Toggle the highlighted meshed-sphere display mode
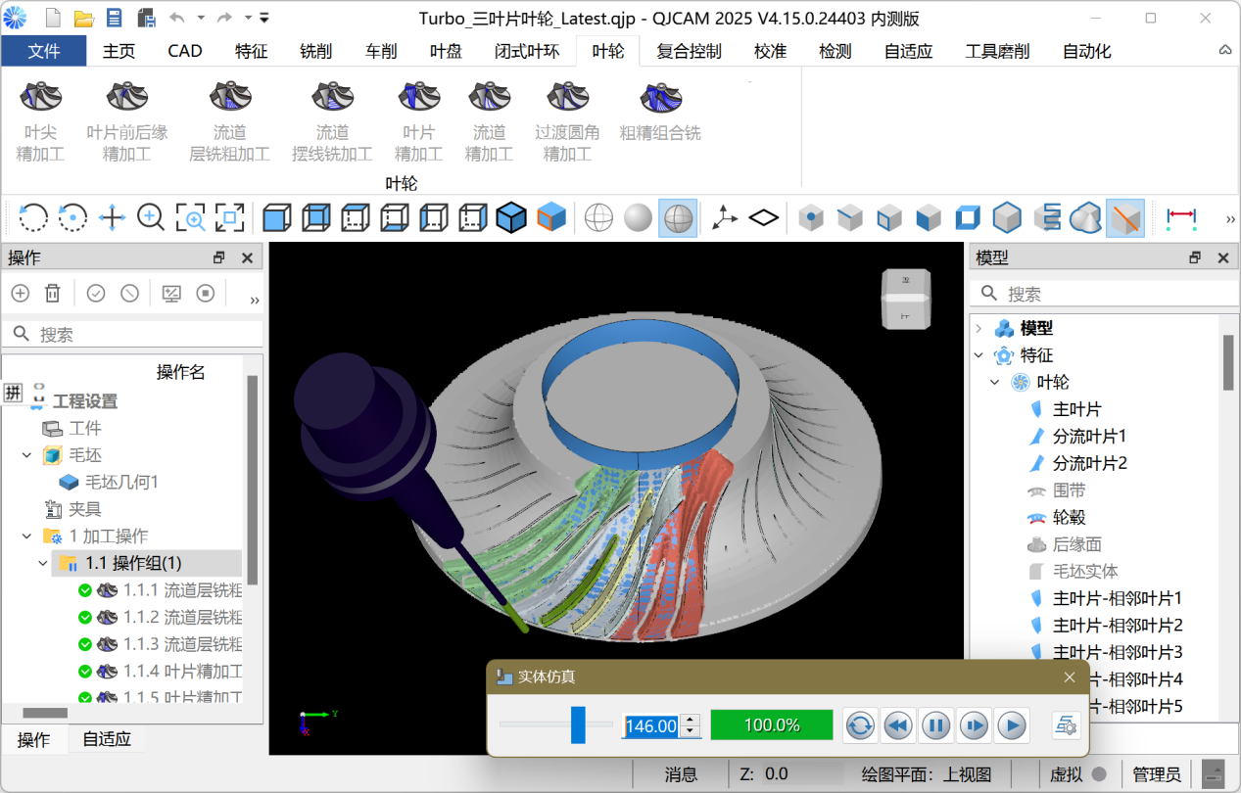Viewport: 1241px width, 793px height. point(678,217)
